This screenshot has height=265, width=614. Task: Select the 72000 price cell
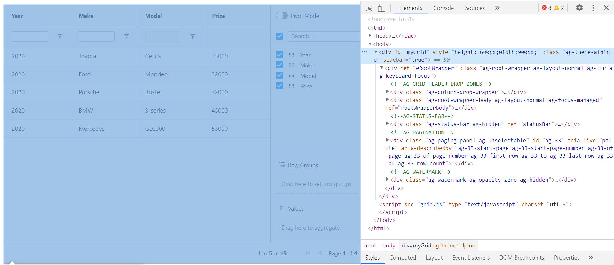[x=220, y=92]
